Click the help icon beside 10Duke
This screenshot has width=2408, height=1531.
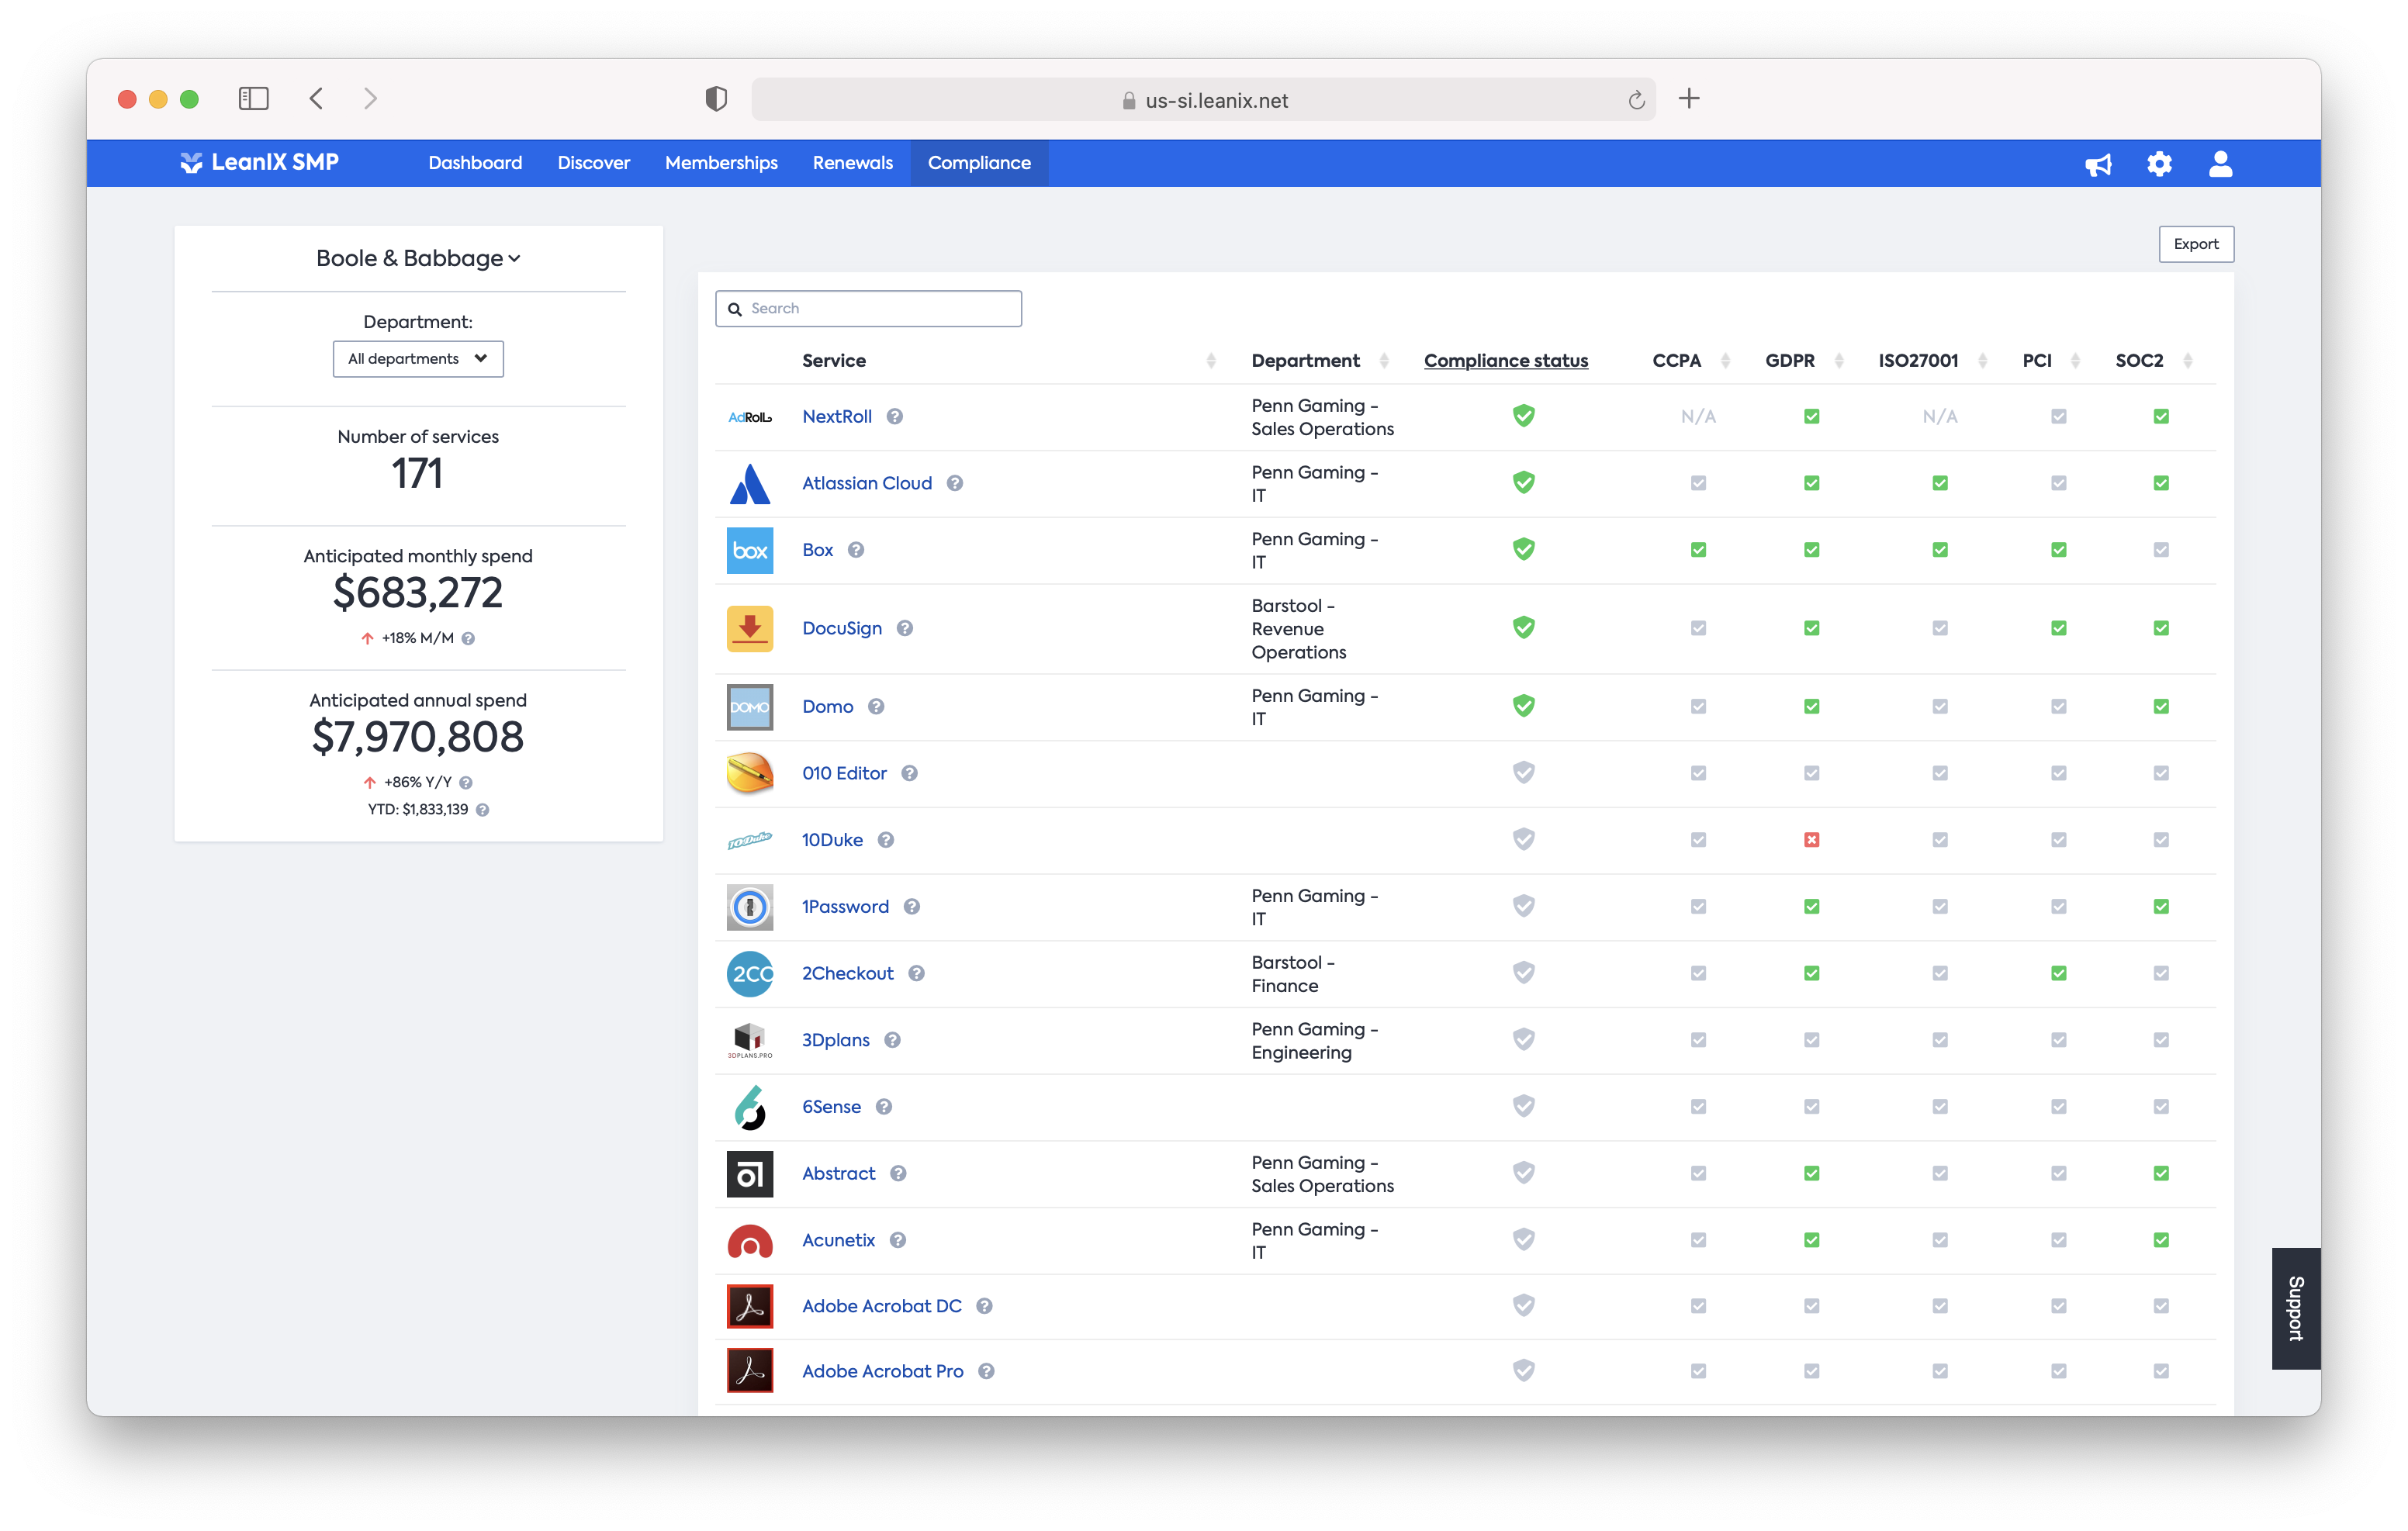[885, 840]
